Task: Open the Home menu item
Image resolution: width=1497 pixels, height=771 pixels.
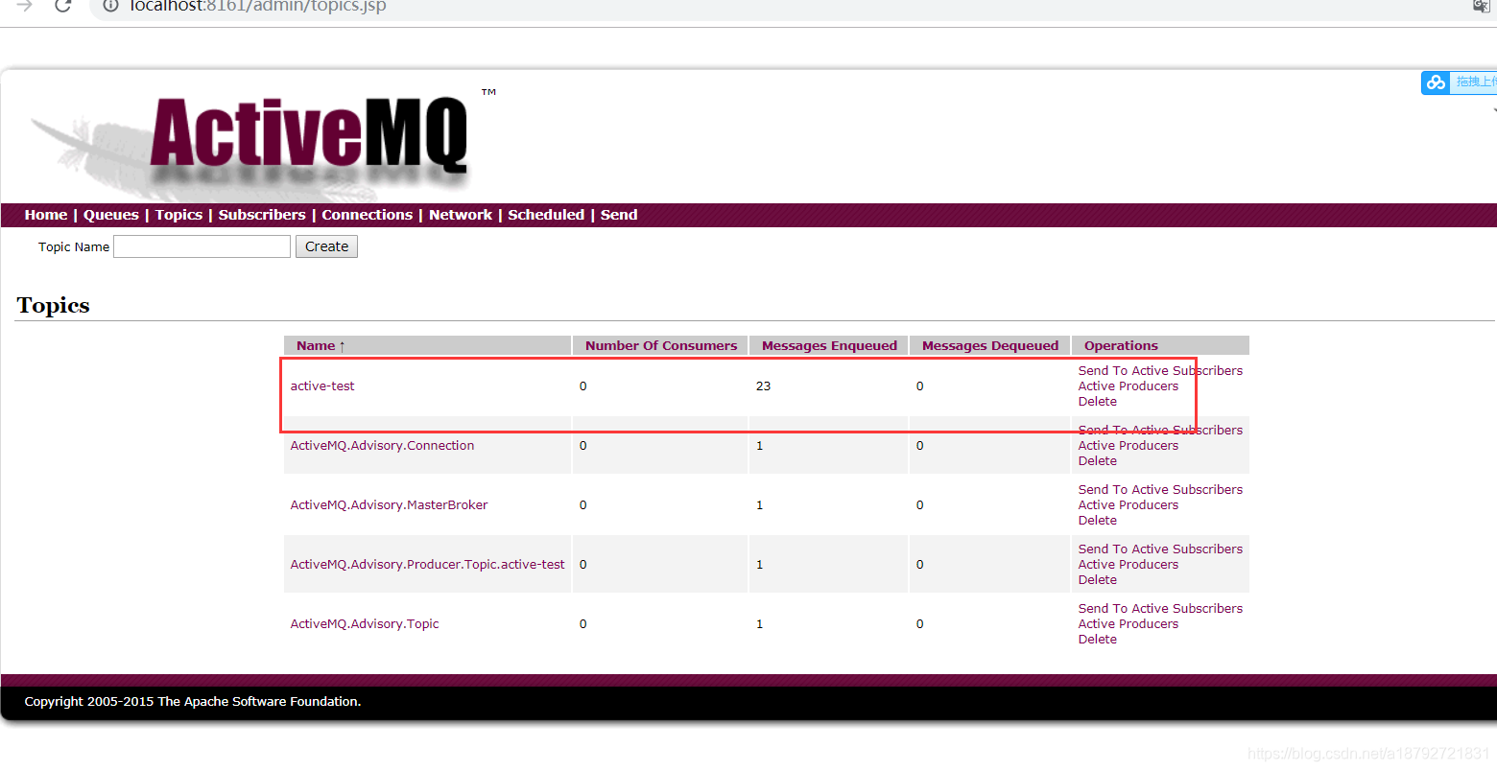Action: click(x=46, y=215)
